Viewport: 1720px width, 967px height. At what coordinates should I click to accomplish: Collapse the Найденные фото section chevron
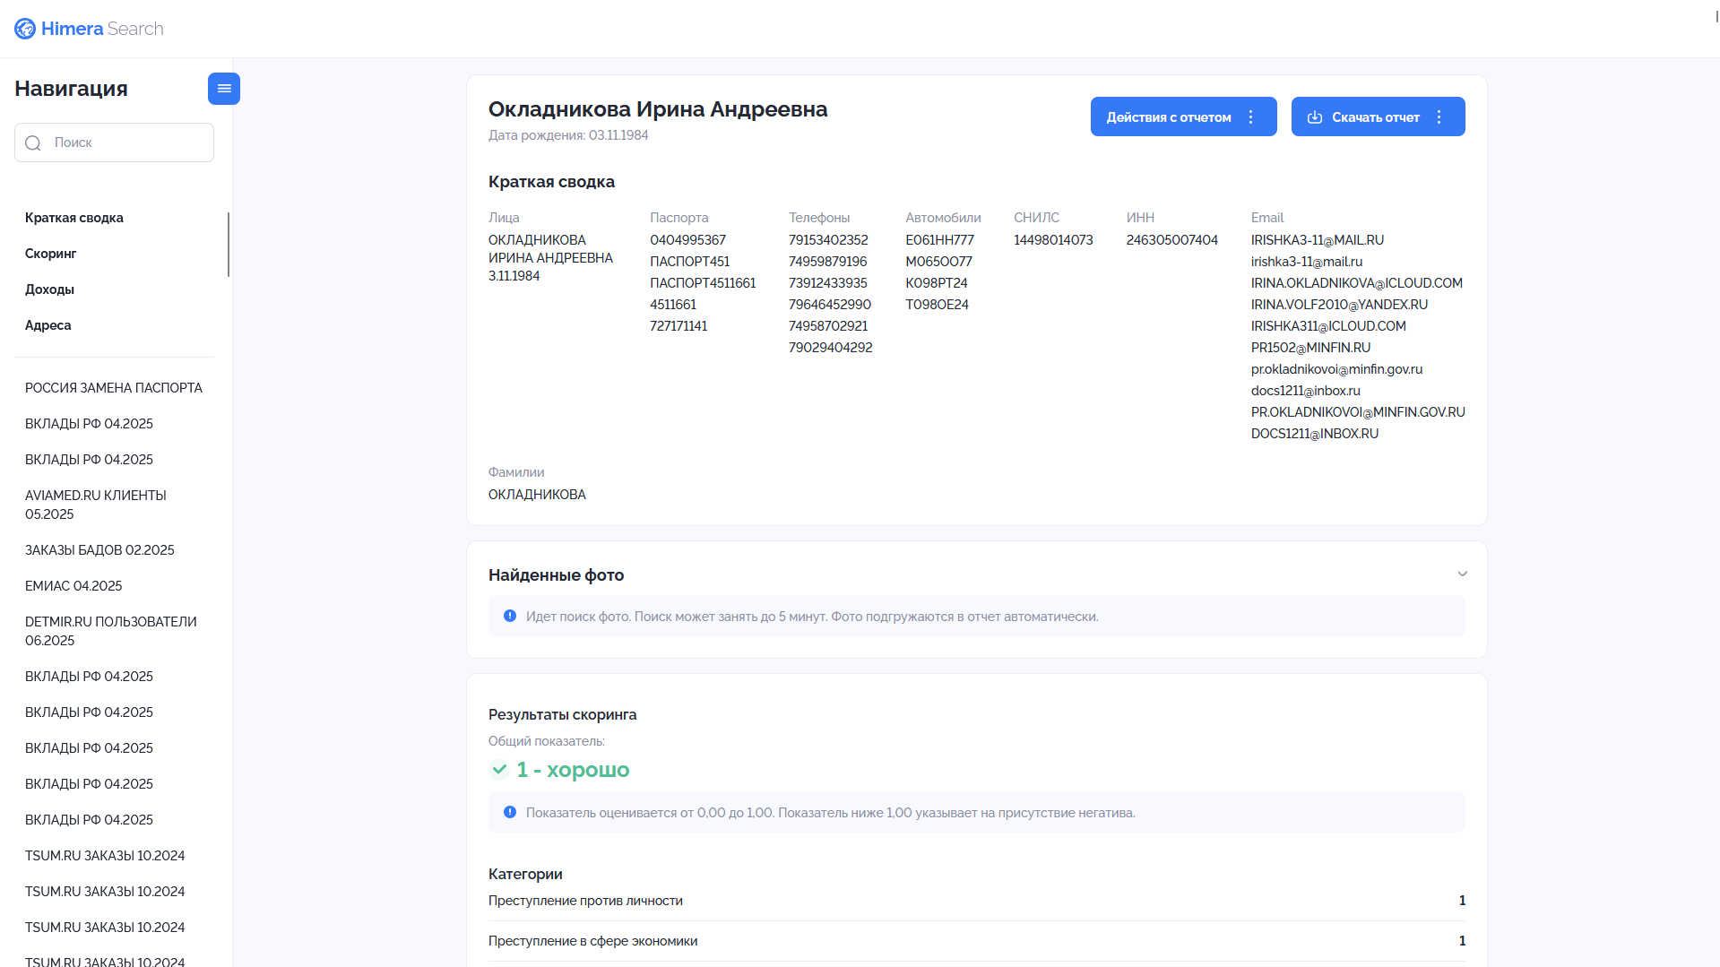pos(1463,574)
